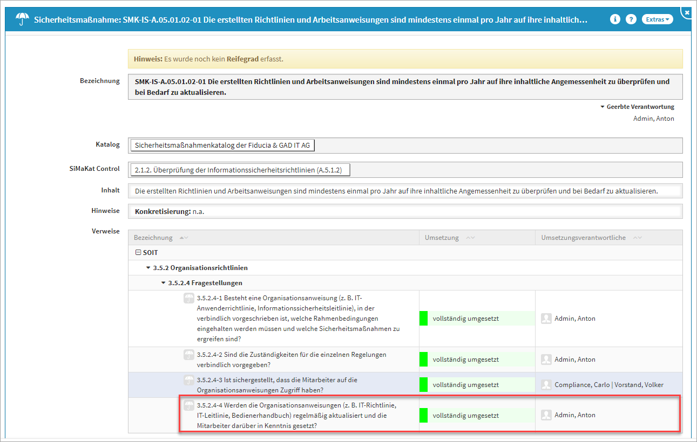Open help with question mark icon
Image resolution: width=697 pixels, height=442 pixels.
[631, 19]
